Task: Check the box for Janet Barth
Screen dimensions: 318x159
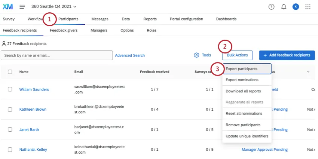Action: 10,129
